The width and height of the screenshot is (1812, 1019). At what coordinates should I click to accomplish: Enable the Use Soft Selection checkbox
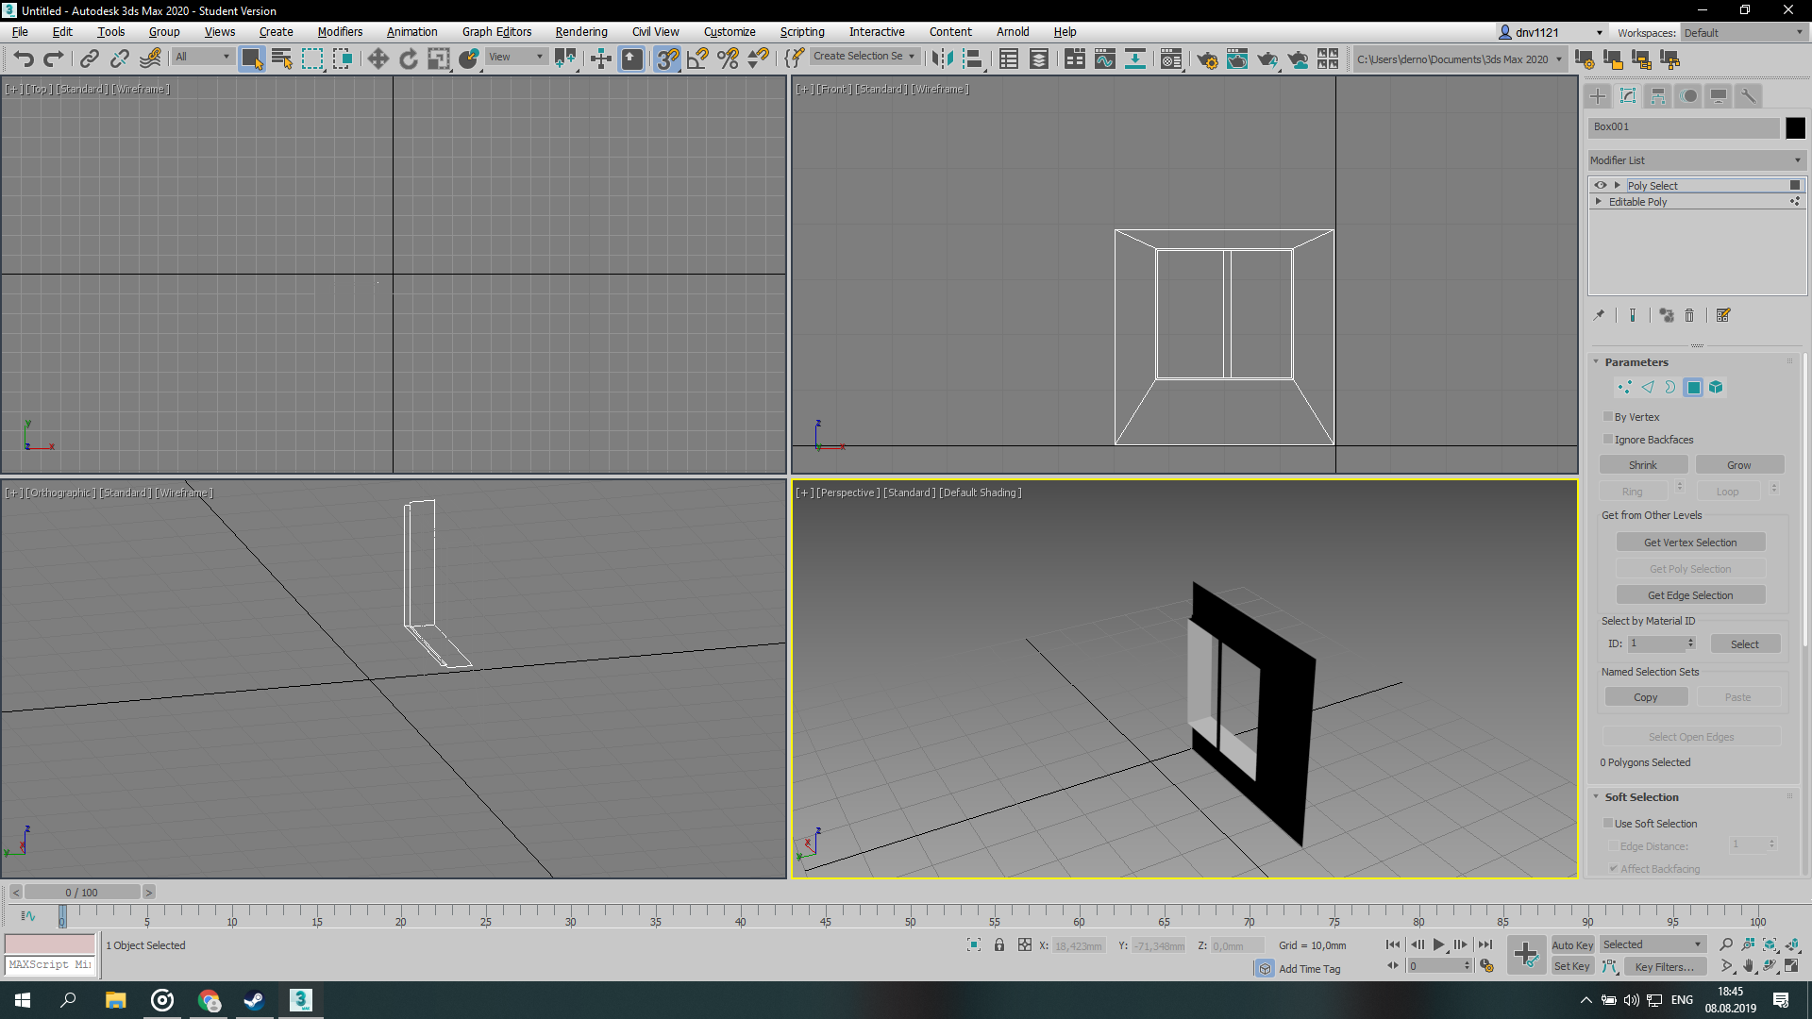point(1608,823)
